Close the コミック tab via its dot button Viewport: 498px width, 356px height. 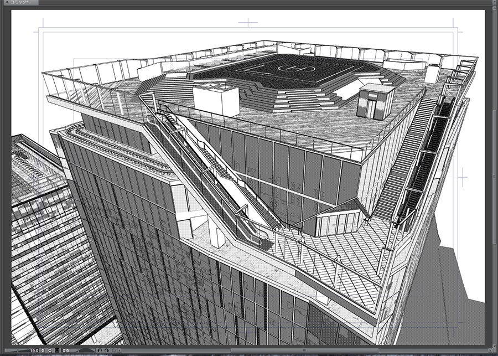coord(7,3)
